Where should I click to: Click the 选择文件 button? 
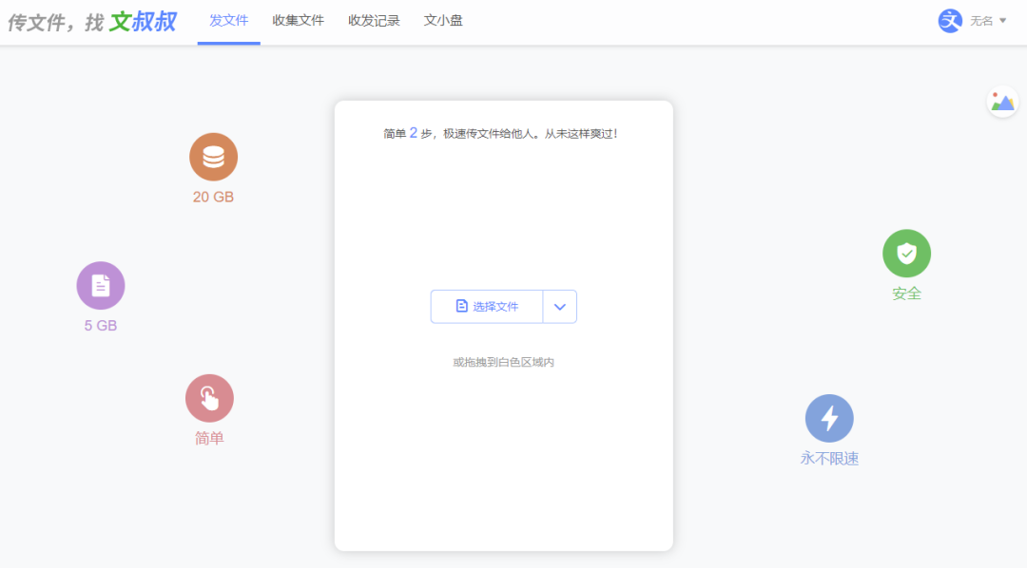(487, 306)
